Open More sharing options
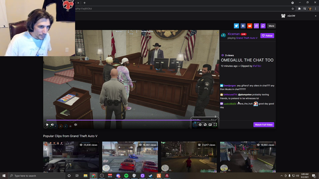The height and width of the screenshot is (179, 319). (271, 26)
